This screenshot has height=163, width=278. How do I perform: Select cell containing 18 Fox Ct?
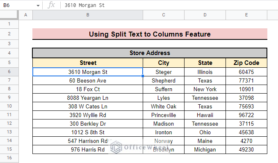[88, 89]
